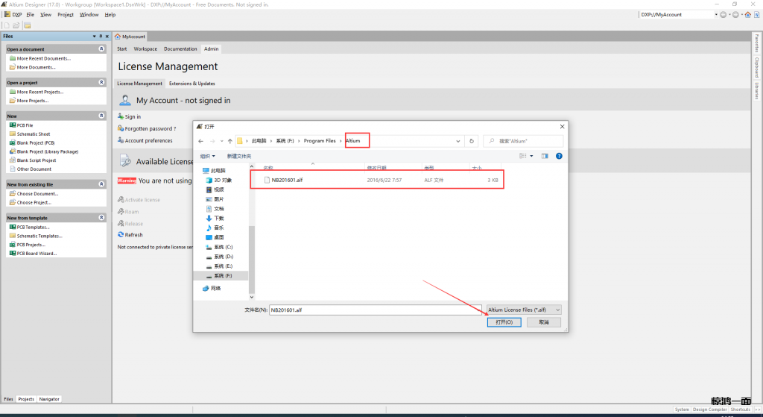Click the Refresh icon in License Management

click(x=121, y=235)
